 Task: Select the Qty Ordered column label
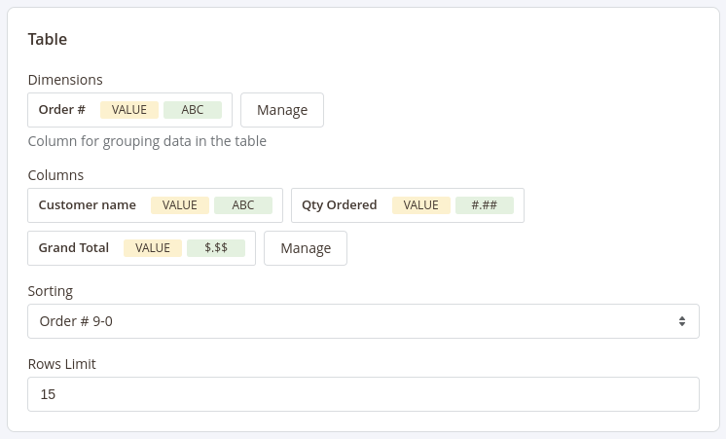point(340,205)
